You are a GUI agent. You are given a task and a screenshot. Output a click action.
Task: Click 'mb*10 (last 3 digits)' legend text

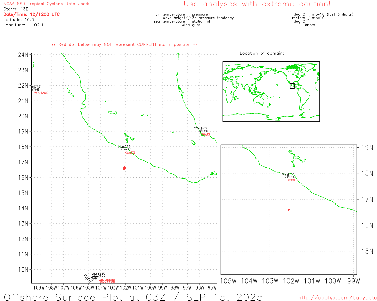pos(333,14)
